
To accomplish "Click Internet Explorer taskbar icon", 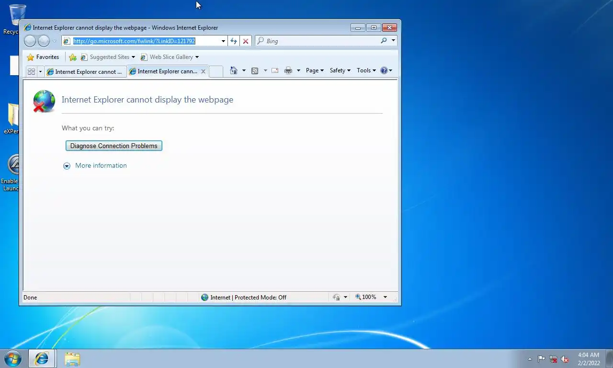I will [42, 358].
